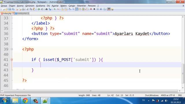Toggle the highlighted Indent Guide icon
185x104 pixels.
coord(77,9)
